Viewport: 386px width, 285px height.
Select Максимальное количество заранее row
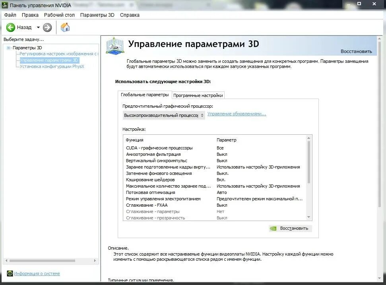215,186
